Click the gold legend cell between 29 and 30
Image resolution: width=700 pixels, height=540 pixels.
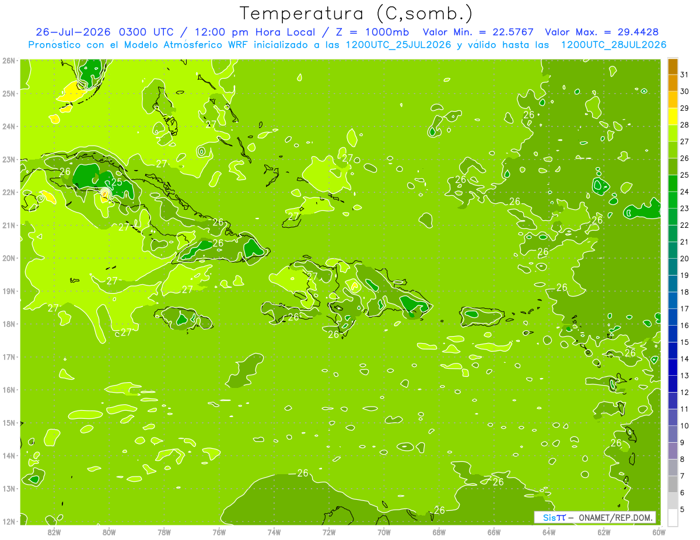click(x=673, y=99)
